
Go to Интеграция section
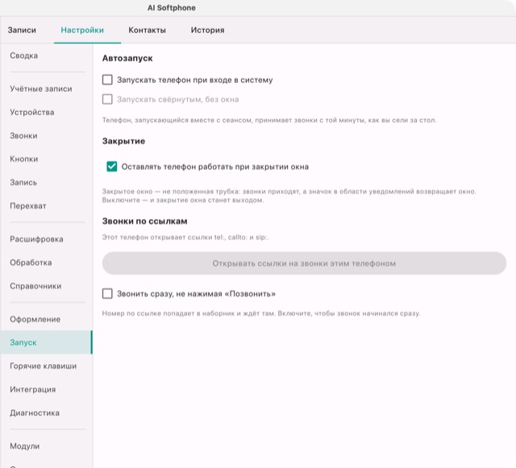(x=47, y=389)
